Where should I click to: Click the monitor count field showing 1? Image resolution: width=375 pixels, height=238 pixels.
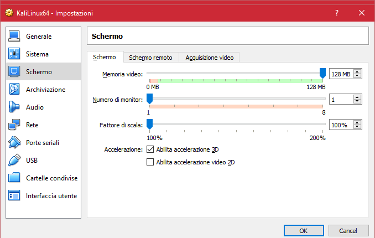click(341, 100)
